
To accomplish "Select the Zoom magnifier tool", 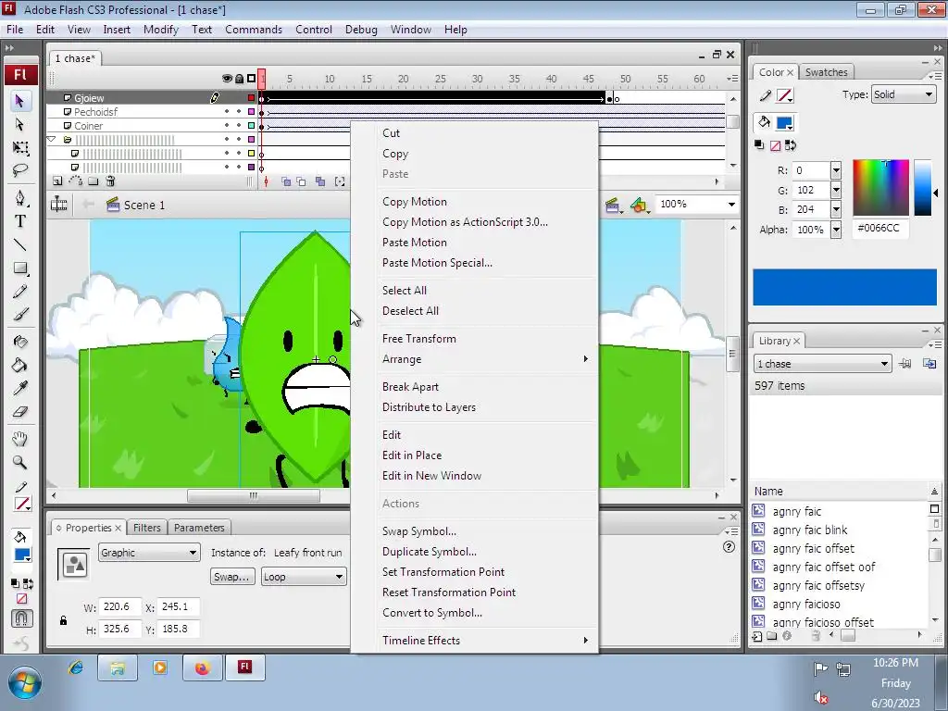I will [20, 463].
